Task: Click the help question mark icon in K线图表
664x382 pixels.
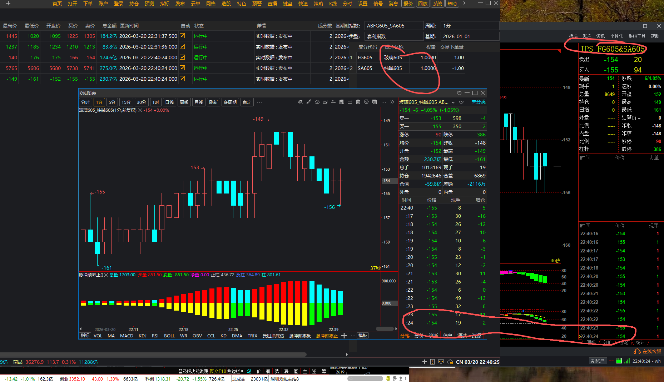Action: pos(459,93)
